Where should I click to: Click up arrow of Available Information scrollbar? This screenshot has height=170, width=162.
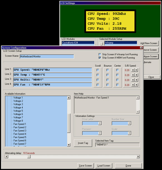[69, 98]
